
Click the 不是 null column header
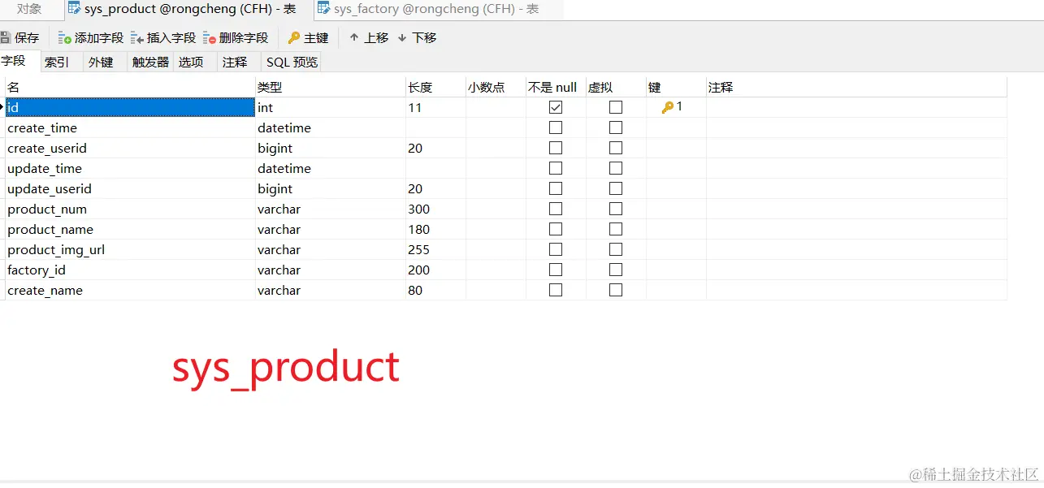coord(557,87)
